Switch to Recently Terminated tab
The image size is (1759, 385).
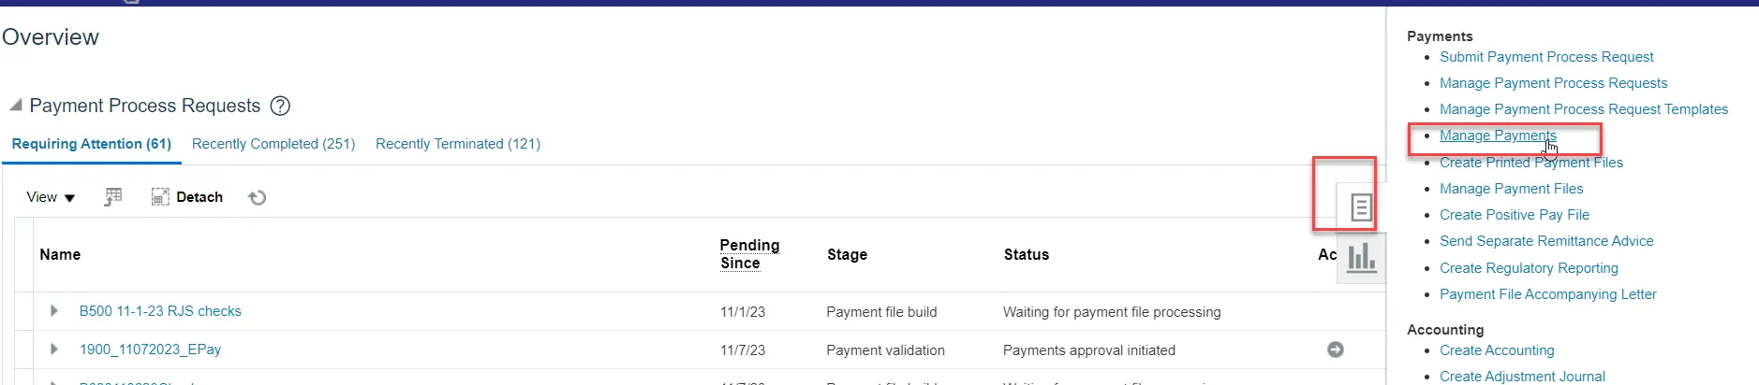pyautogui.click(x=458, y=144)
